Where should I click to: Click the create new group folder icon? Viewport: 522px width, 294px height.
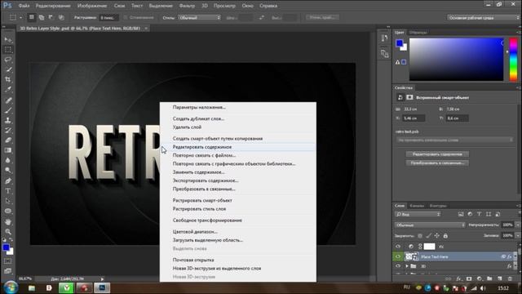point(489,278)
